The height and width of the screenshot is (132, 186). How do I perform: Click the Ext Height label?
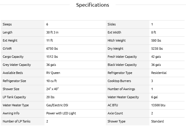click(x=10, y=41)
